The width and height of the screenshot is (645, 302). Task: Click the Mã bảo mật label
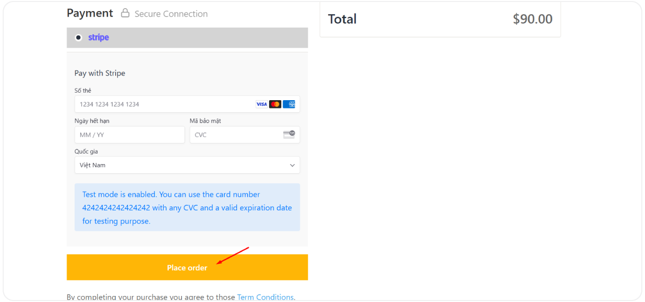point(205,121)
